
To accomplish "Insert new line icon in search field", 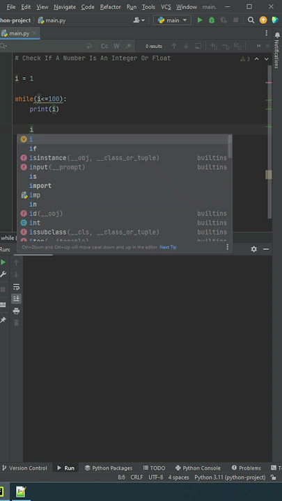I will click(x=89, y=47).
